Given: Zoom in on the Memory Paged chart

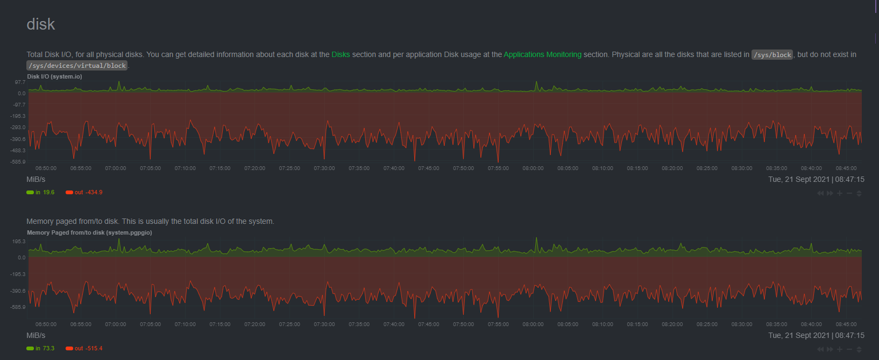Looking at the screenshot, I should (840, 349).
